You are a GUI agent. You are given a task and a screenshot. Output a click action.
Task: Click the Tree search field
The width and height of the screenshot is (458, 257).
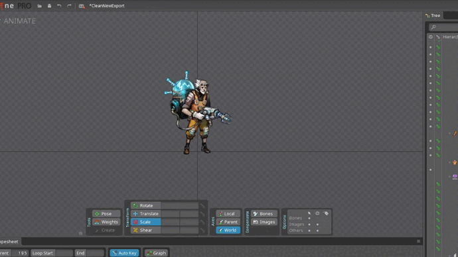pyautogui.click(x=443, y=27)
